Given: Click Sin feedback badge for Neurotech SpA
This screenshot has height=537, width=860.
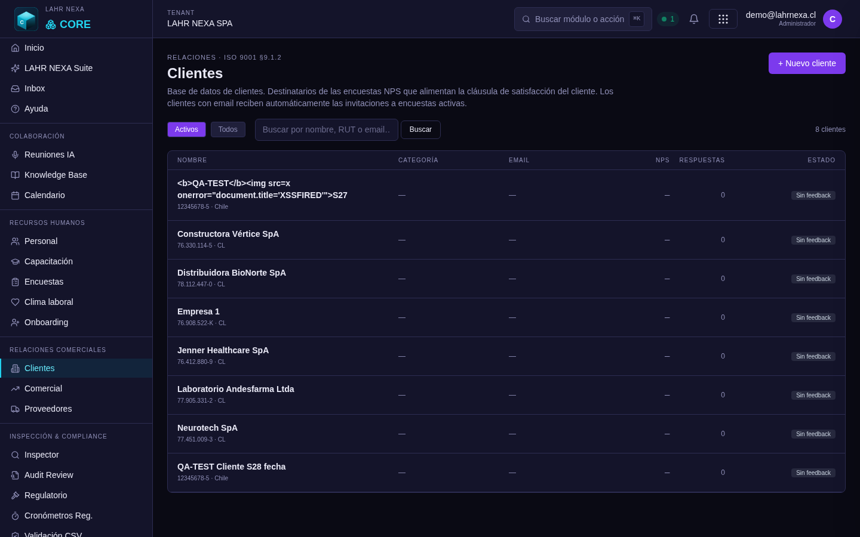Looking at the screenshot, I should pos(813,434).
